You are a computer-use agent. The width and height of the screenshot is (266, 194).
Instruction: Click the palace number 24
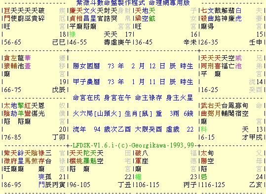[259, 177]
